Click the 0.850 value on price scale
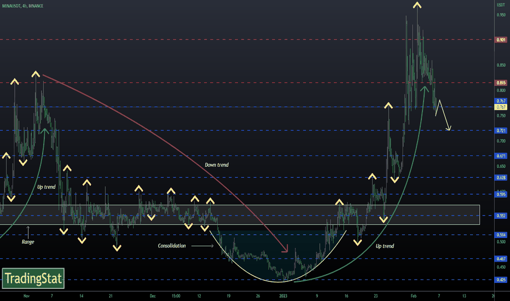This screenshot has width=510, height=301. 501,65
